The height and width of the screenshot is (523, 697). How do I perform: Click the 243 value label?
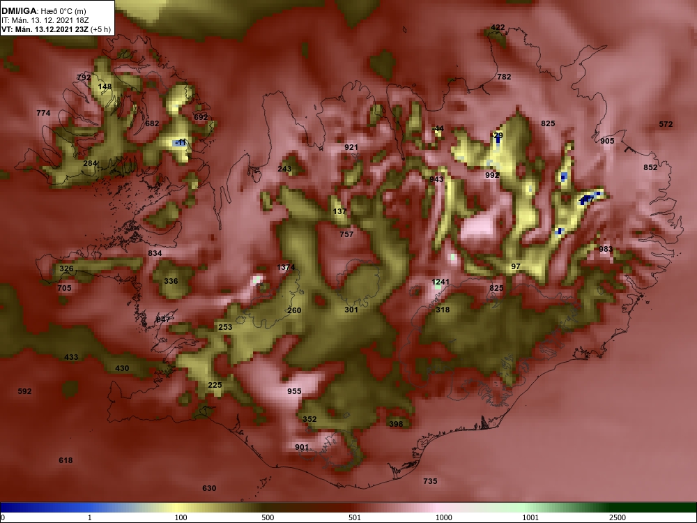tap(284, 169)
